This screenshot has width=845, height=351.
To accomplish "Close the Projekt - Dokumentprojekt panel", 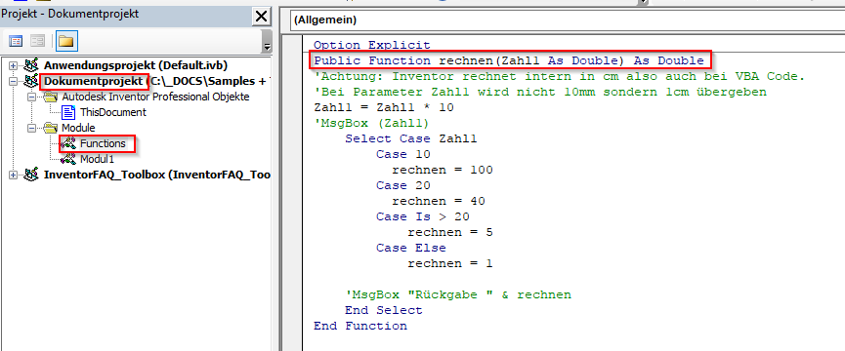I will (x=262, y=17).
